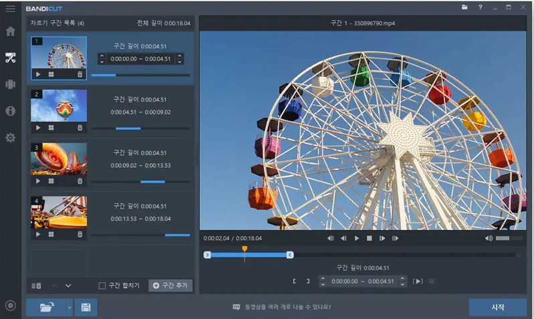Set segment start with the left bracket
The height and width of the screenshot is (319, 534).
point(294,281)
